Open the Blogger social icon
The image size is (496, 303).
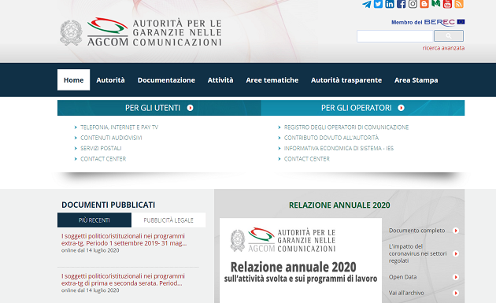(x=424, y=4)
